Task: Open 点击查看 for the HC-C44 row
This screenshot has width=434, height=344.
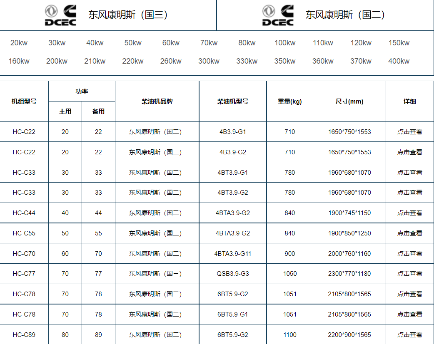Action: (x=410, y=213)
